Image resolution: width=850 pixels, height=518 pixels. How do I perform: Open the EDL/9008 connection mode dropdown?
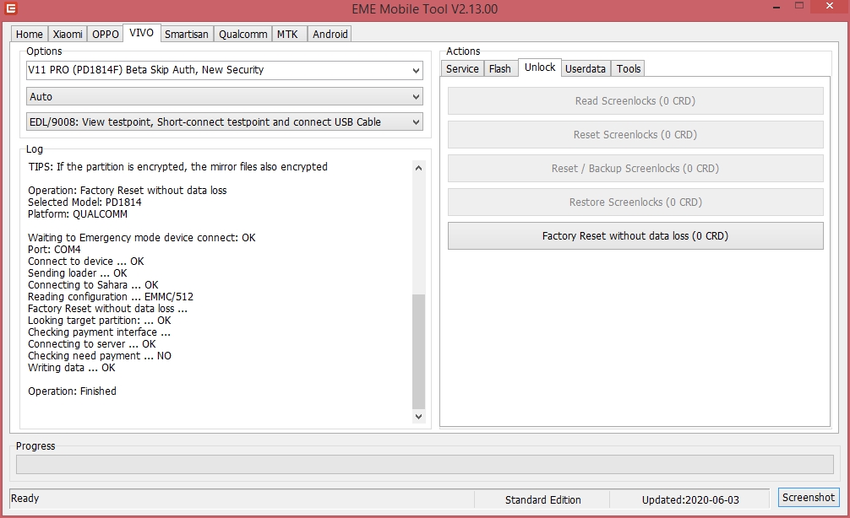(225, 121)
